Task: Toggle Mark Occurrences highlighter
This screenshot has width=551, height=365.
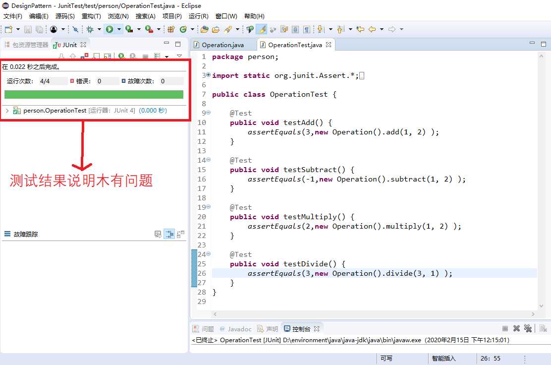Action: (262, 30)
